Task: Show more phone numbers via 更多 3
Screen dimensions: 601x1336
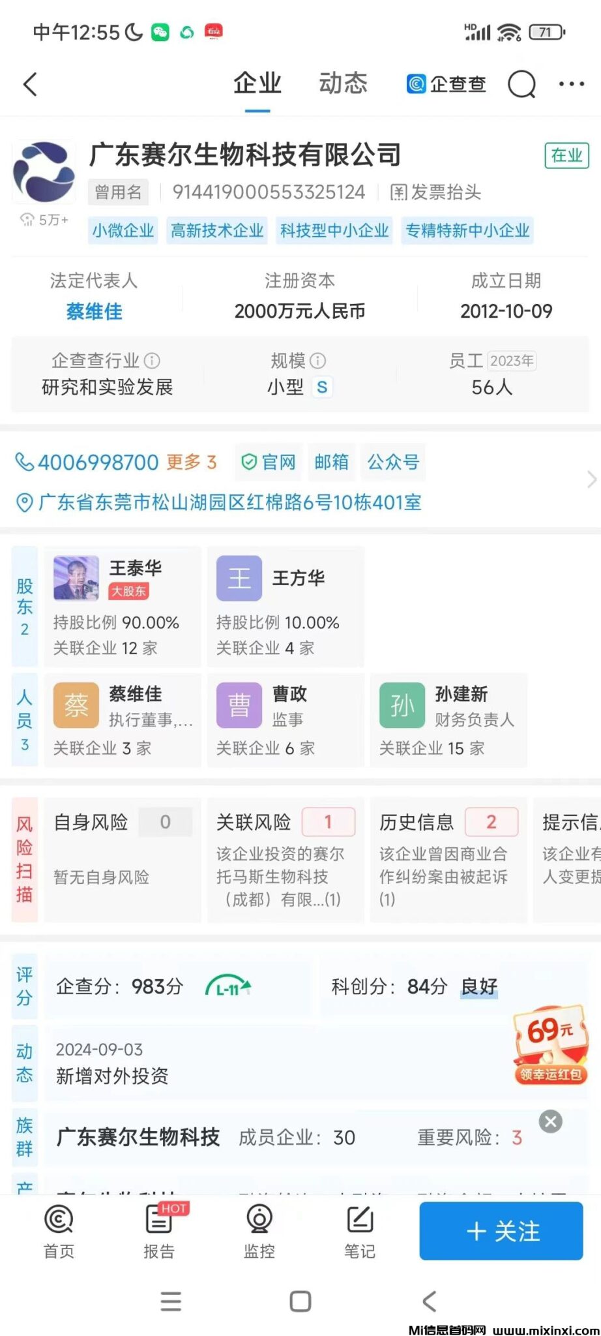Action: pyautogui.click(x=191, y=463)
